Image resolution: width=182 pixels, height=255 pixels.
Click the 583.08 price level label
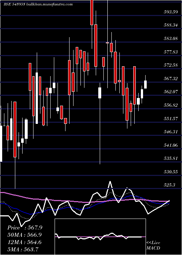point(170,39)
